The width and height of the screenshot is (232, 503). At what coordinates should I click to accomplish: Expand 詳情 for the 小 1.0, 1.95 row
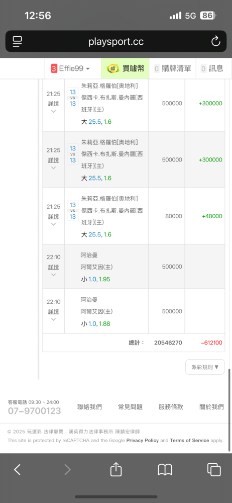54,267
